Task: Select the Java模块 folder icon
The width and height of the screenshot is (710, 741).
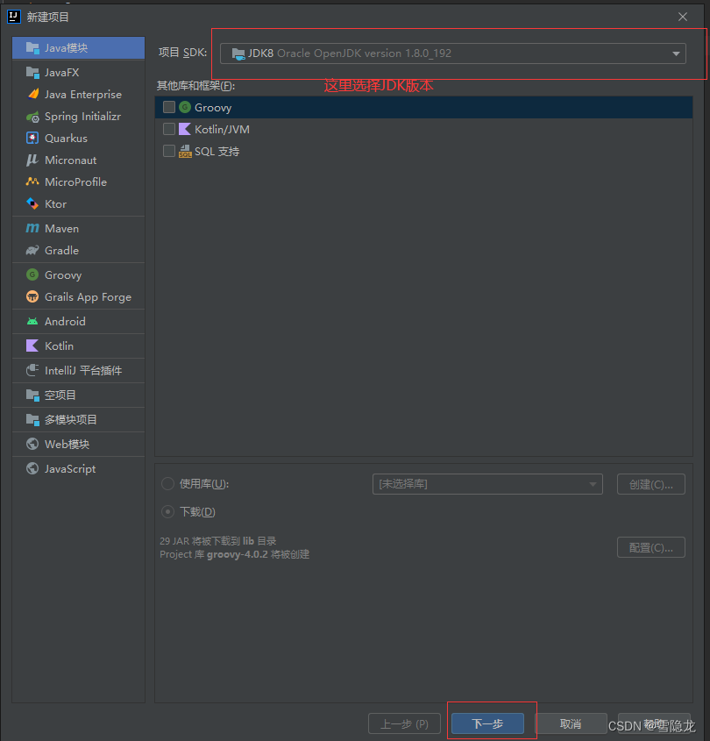Action: [32, 47]
